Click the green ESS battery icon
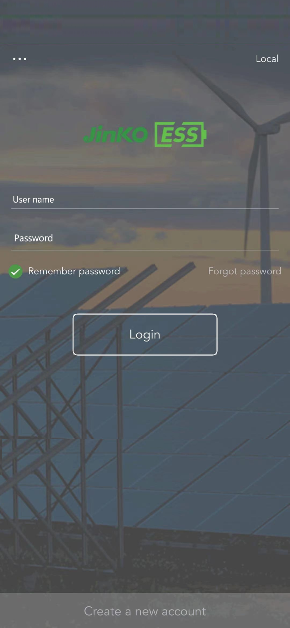290x628 pixels. pyautogui.click(x=180, y=134)
